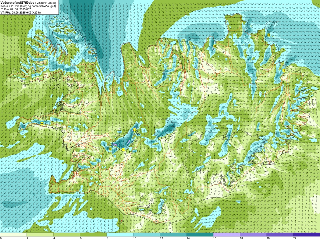Click the legend scale value 20

tap(268, 238)
